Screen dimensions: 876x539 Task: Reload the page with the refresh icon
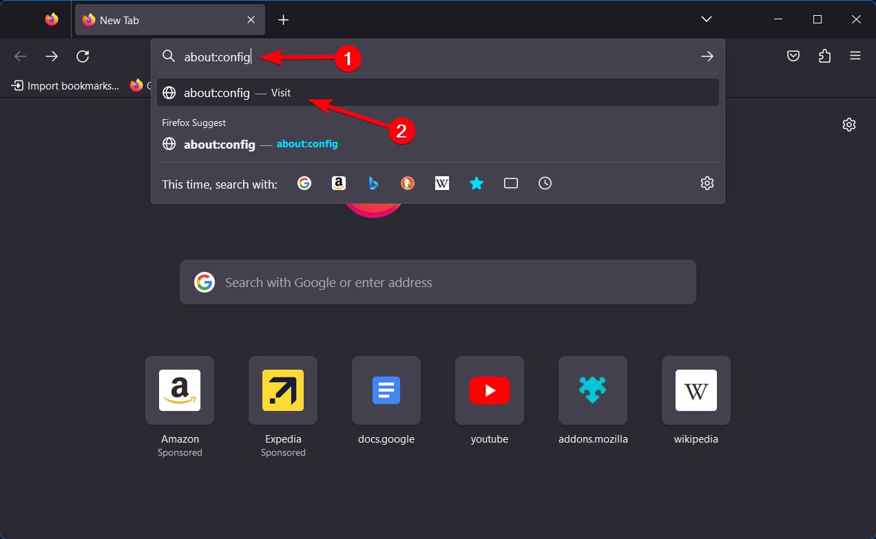coord(83,56)
